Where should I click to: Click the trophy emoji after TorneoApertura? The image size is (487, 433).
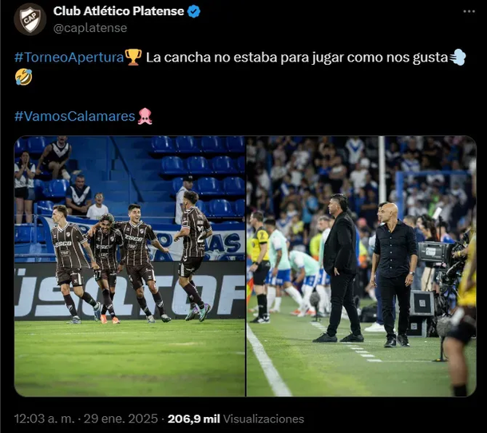133,58
